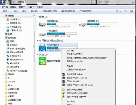Open the address bar history dropdown
The image size is (136, 105).
click(x=90, y=2)
